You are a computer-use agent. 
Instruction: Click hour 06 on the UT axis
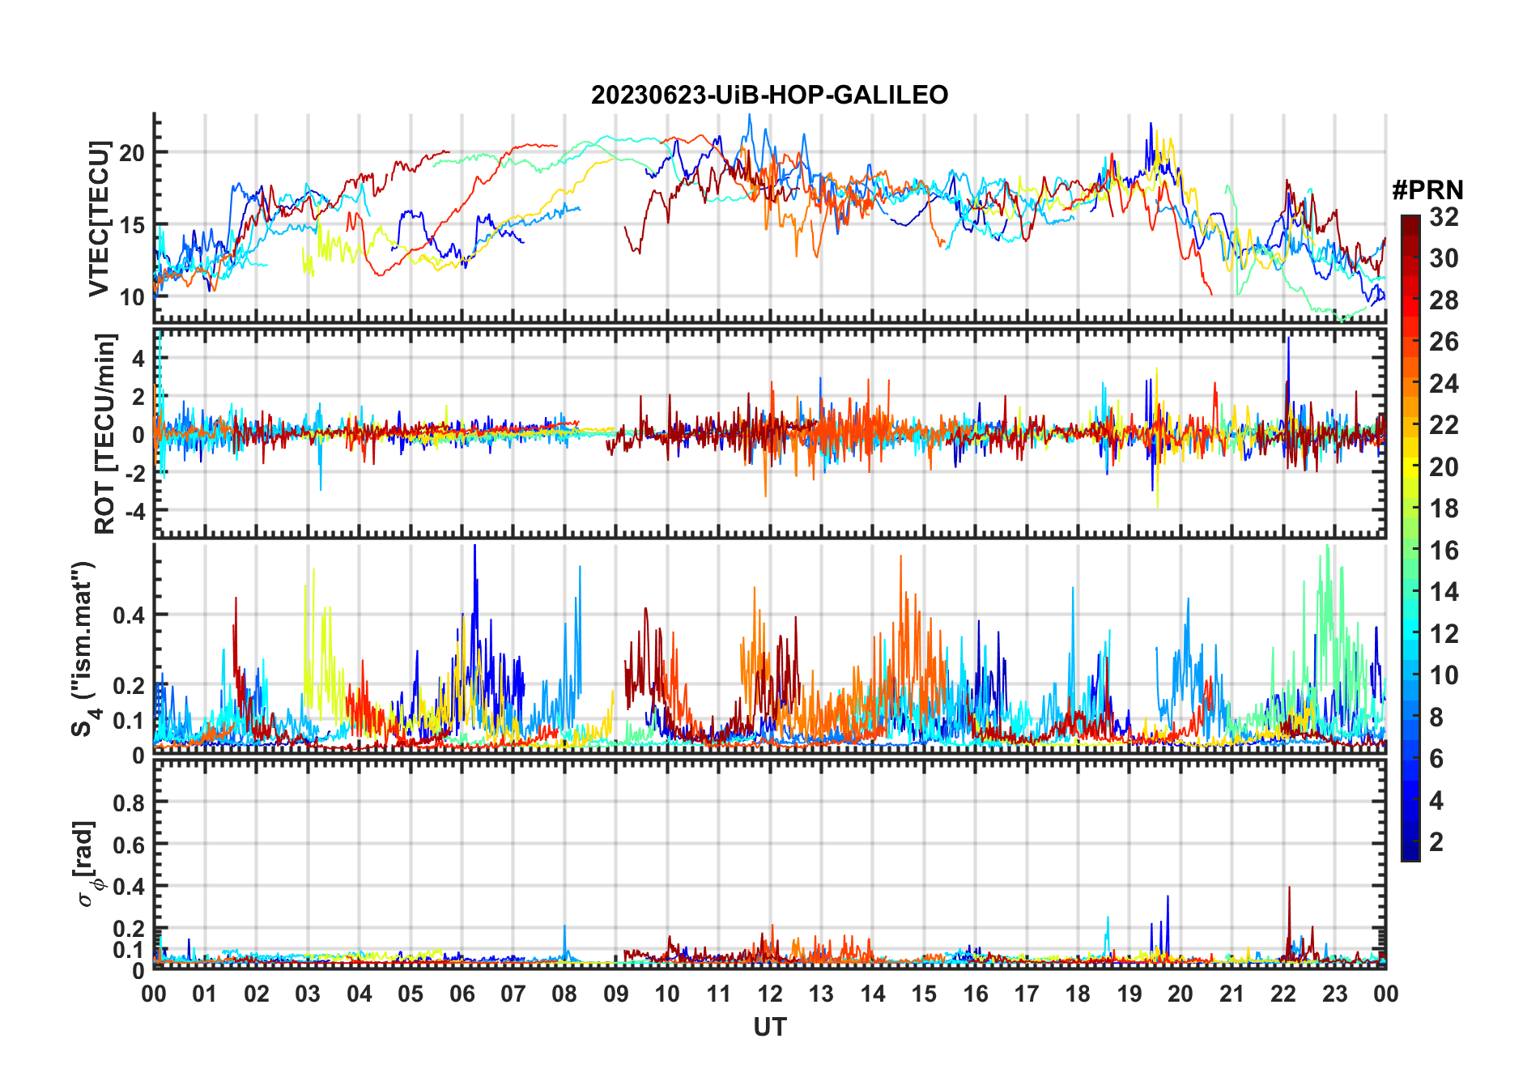[462, 994]
